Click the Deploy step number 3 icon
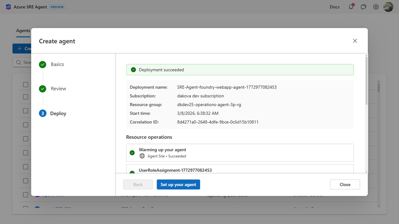The width and height of the screenshot is (399, 224). click(x=42, y=113)
